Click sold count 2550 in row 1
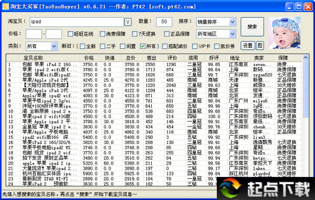Viewport: 315px width, 200px height. [x=150, y=64]
